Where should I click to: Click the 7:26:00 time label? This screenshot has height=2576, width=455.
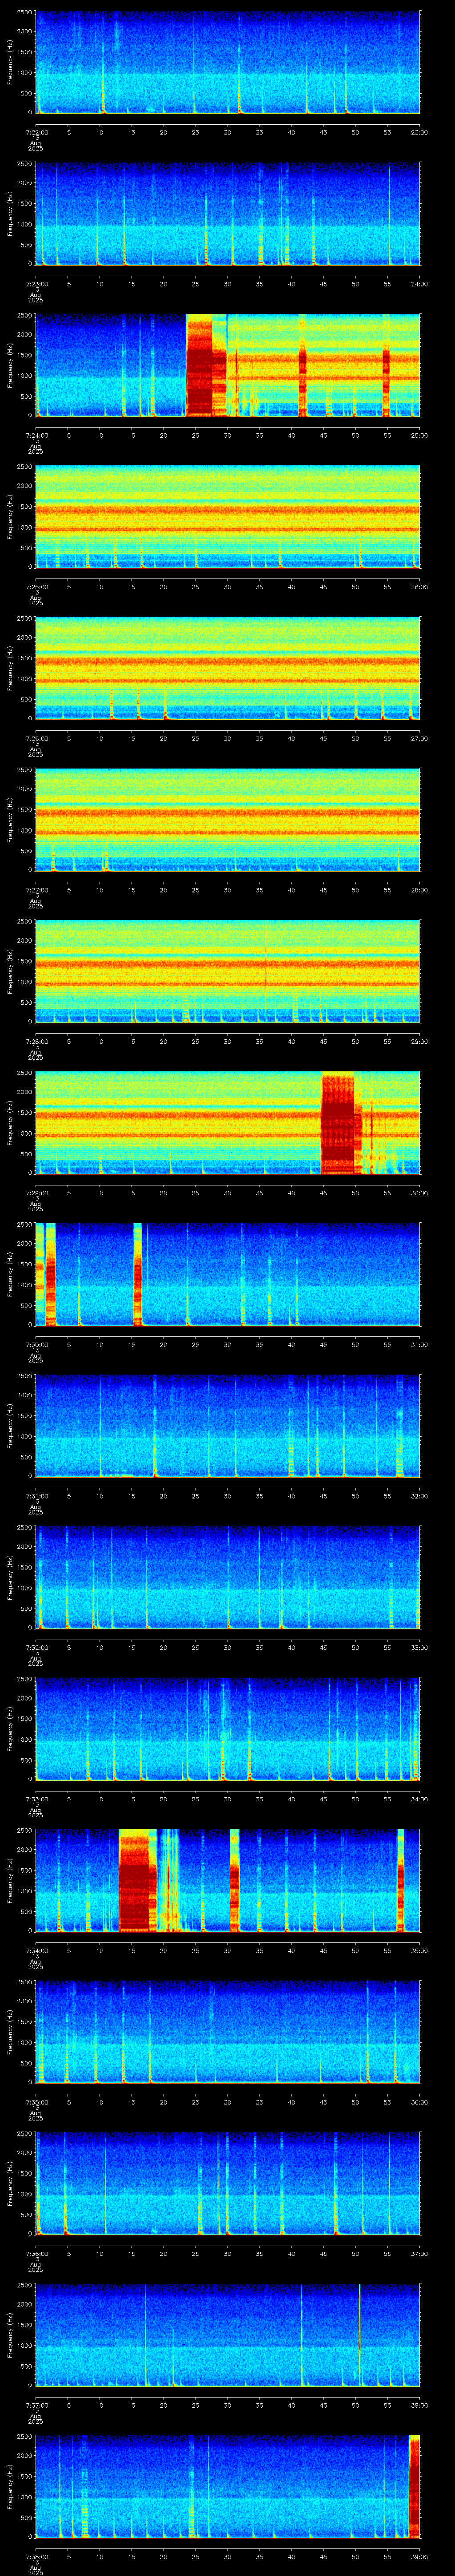tap(36, 738)
